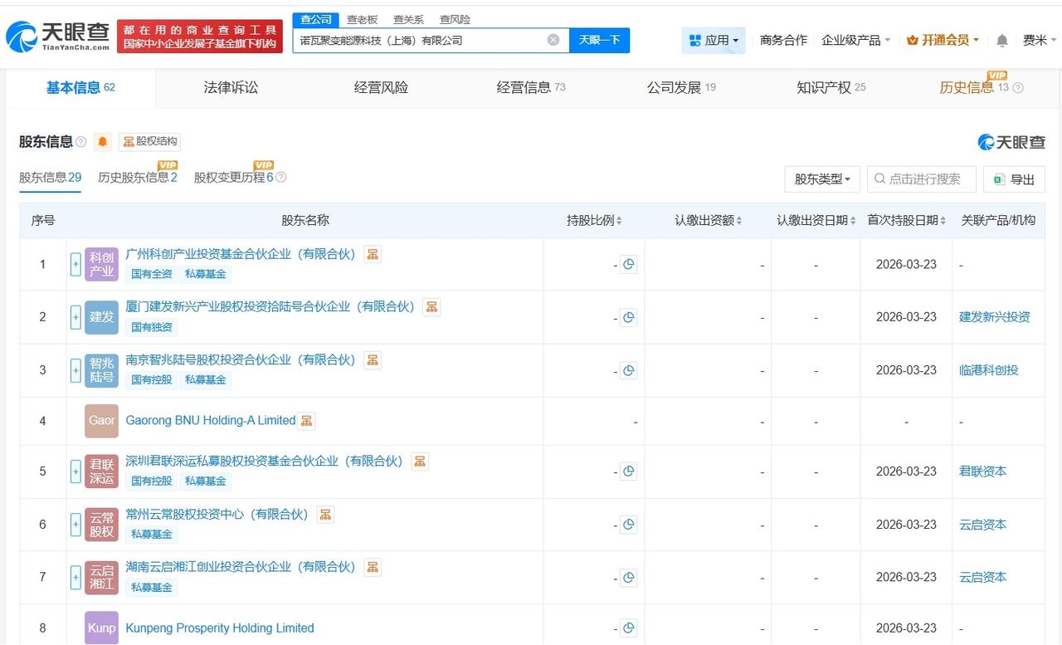
Task: Expand the 南京智兆陆号 shareholder row
Action: (x=76, y=370)
